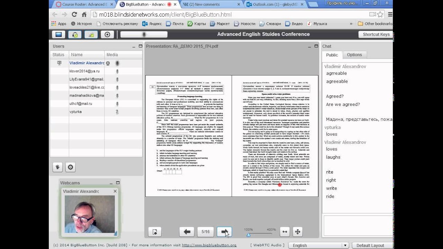Click the WebRTC Audio status label

[x=267, y=245]
